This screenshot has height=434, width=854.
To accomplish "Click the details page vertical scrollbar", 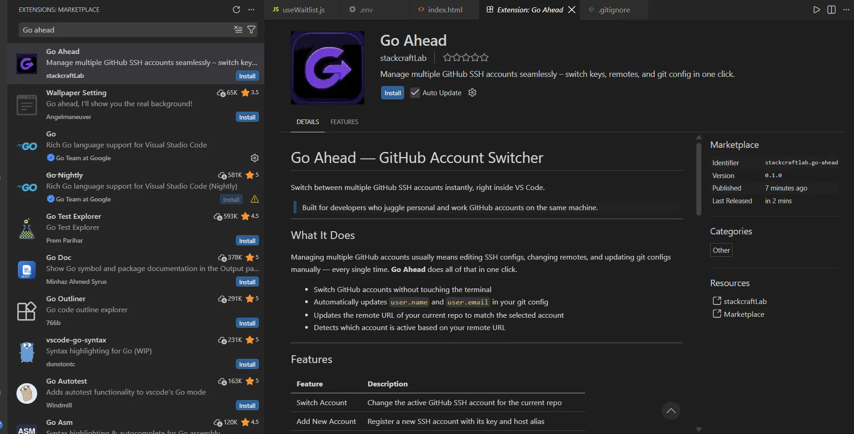I will [x=699, y=179].
